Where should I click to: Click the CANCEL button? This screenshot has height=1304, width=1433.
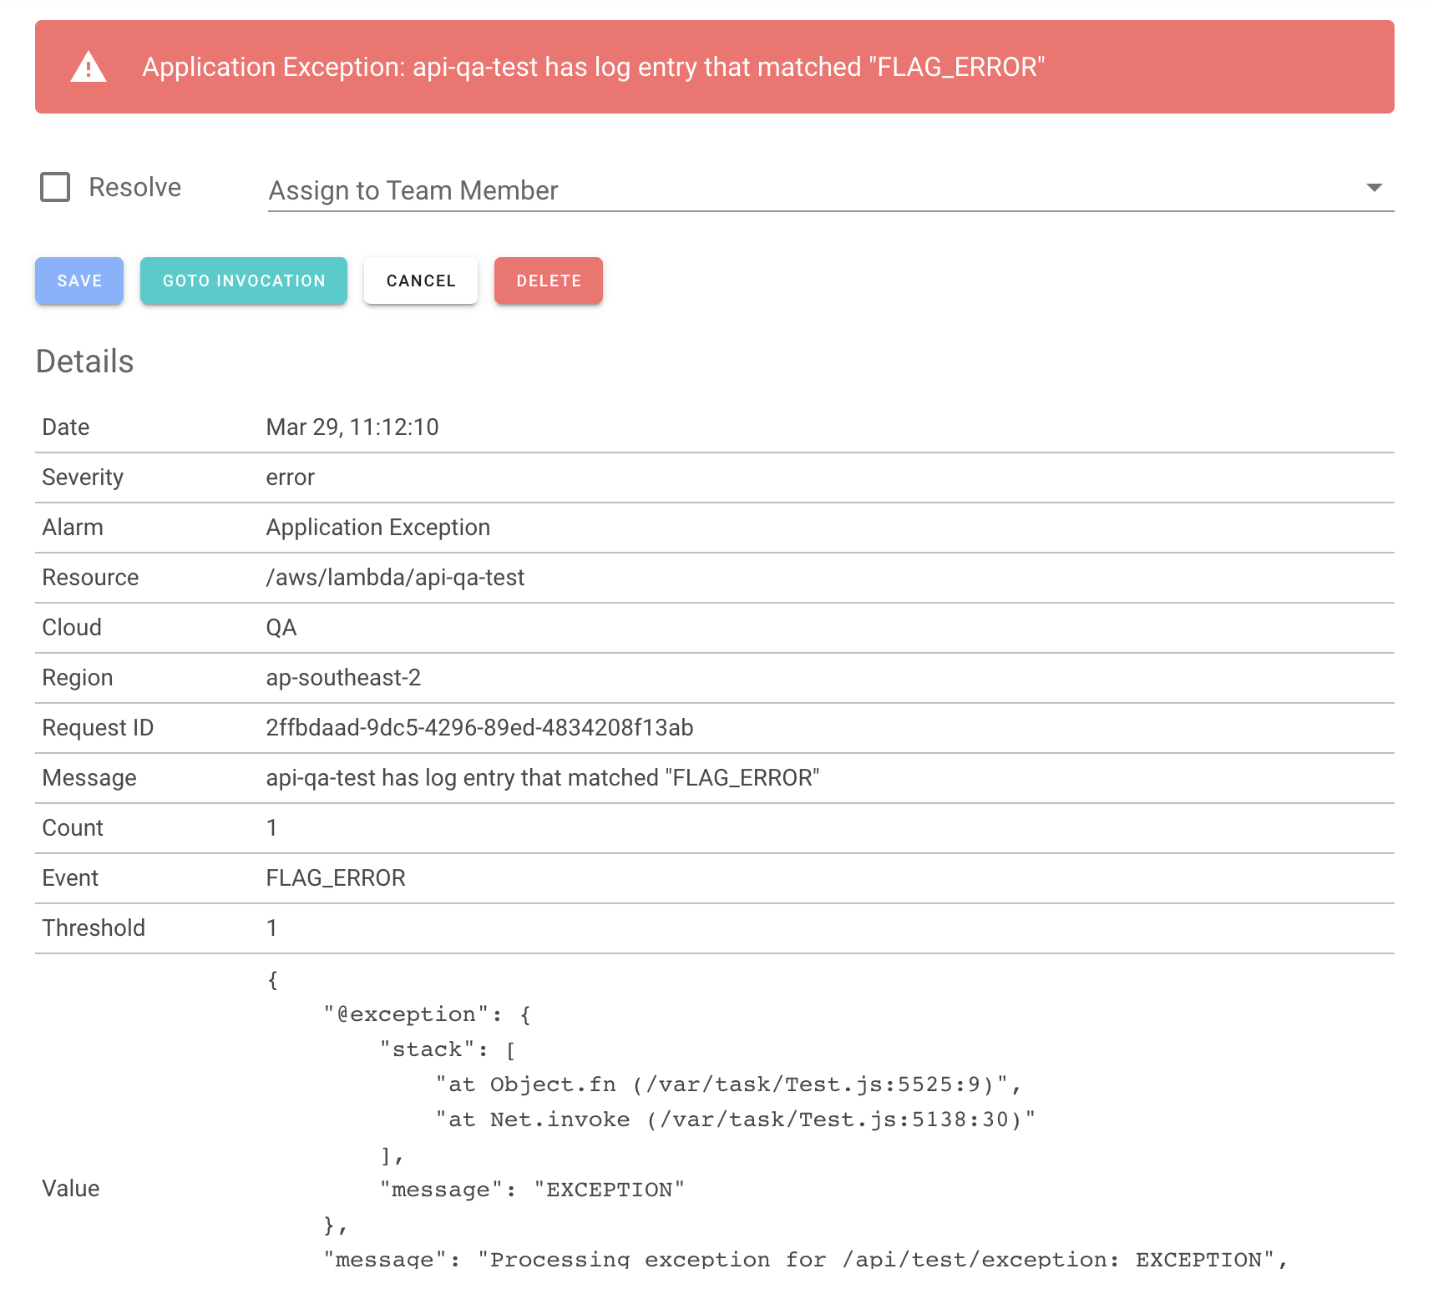(421, 281)
